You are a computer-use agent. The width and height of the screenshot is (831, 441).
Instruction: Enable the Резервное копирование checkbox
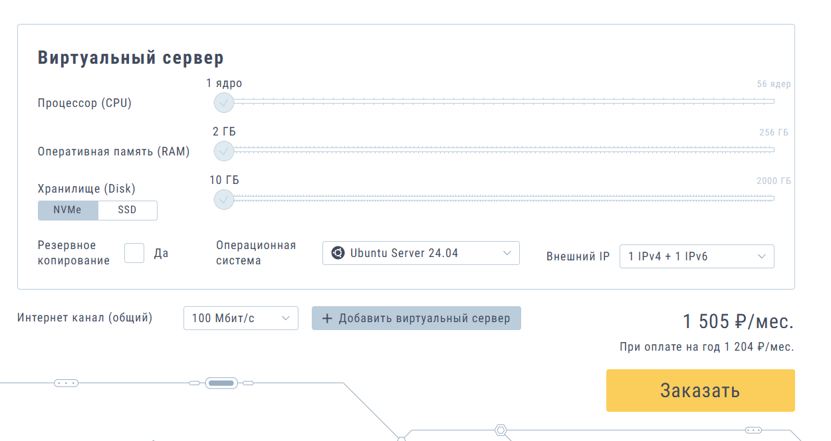(134, 253)
